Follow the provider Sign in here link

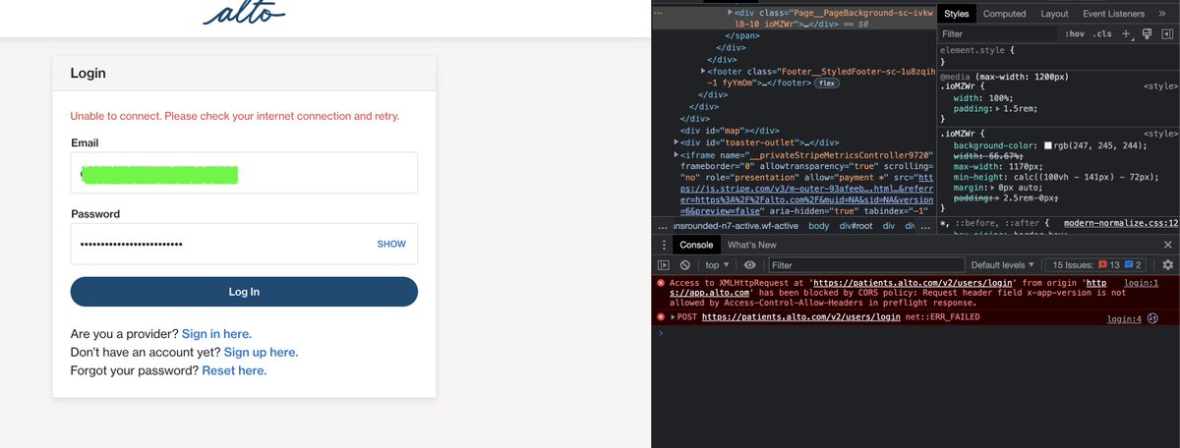(216, 334)
